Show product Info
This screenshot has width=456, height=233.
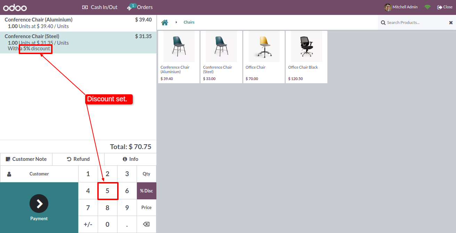coord(130,159)
